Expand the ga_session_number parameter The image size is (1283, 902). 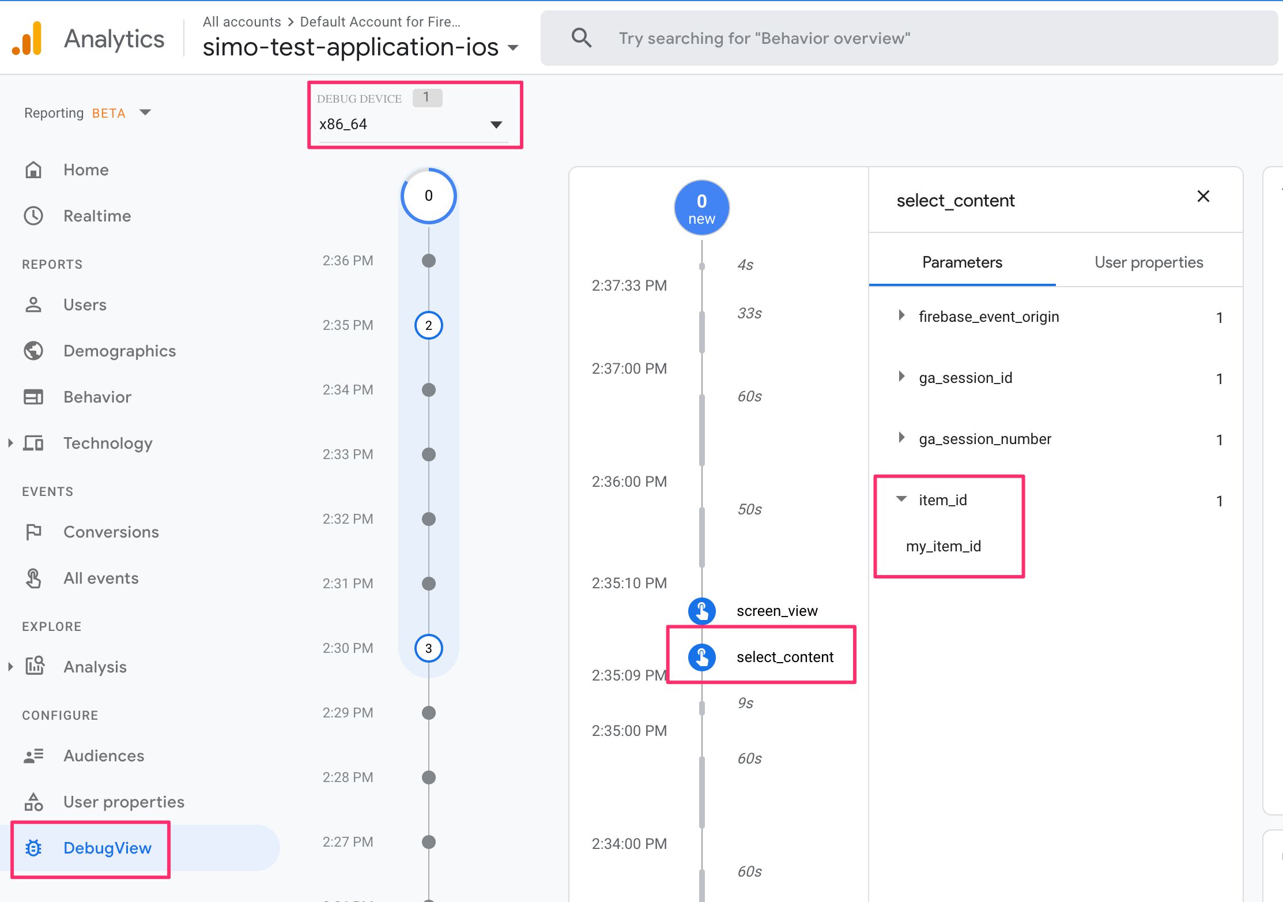[x=902, y=438]
